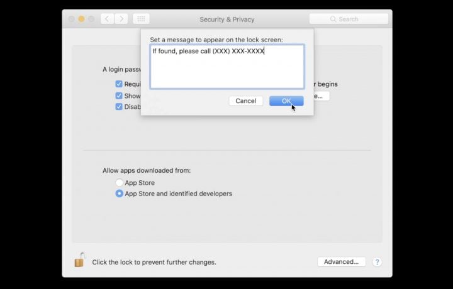Show all preferences grid icon
453x289 pixels.
pyautogui.click(x=141, y=19)
